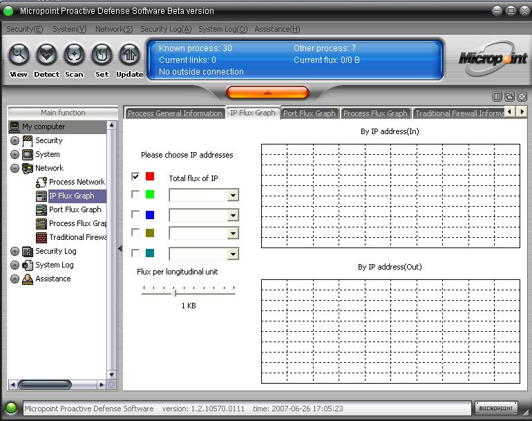
Task: Collapse the sidebar with left arrow handle
Action: coord(120,249)
